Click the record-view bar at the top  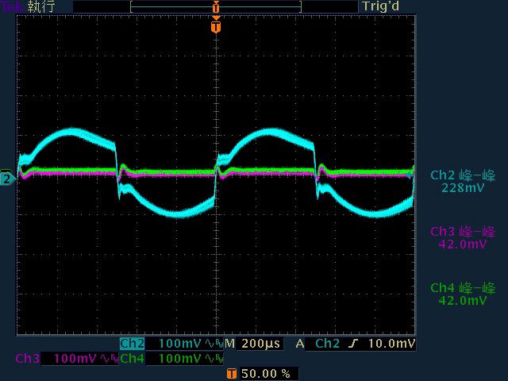coord(215,6)
